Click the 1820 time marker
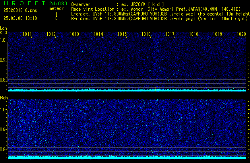Viewport: 250px width, 163px height. pos(241,34)
